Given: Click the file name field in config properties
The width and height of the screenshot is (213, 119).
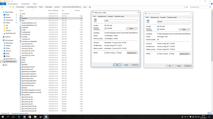Looking at the screenshot, I should (x=121, y=21).
